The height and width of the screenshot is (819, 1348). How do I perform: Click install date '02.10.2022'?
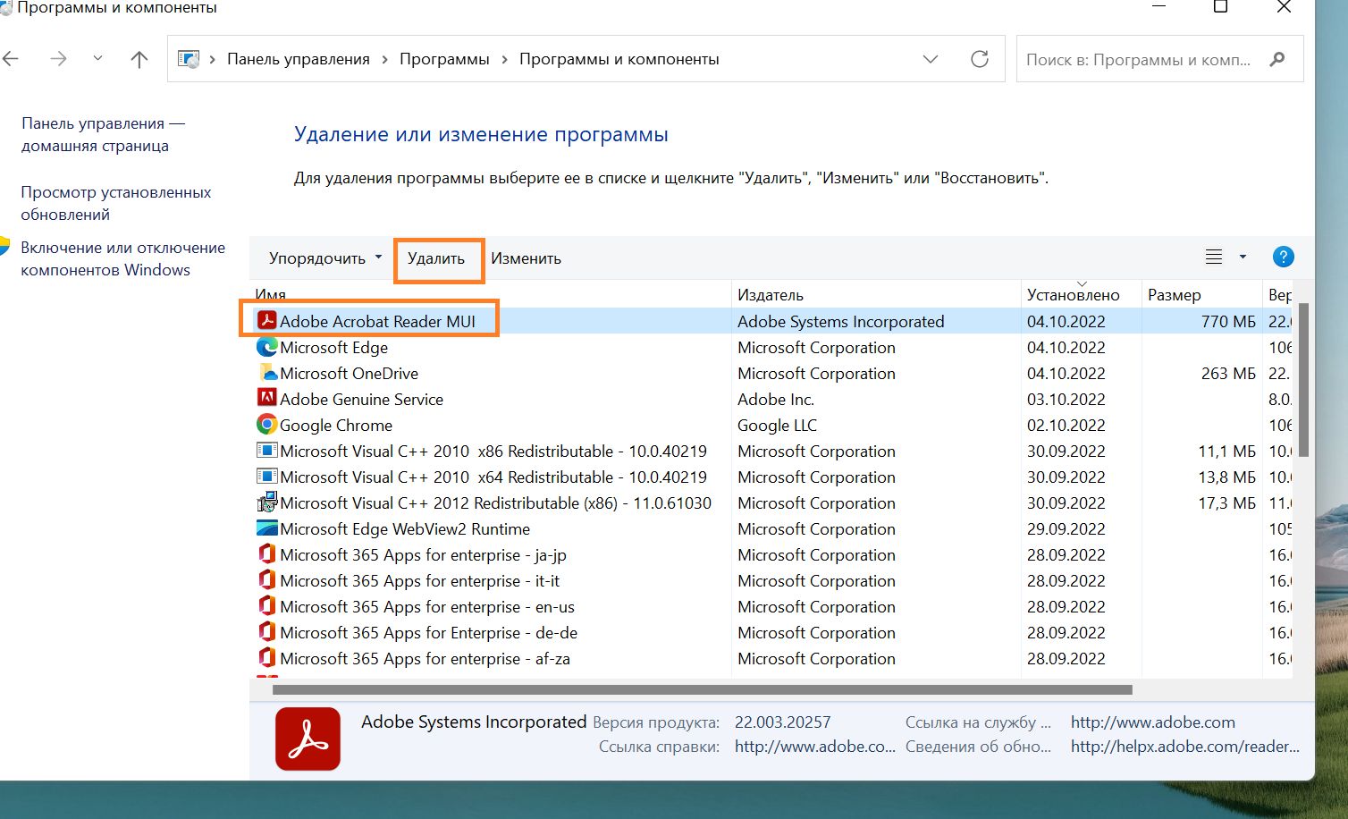click(x=1066, y=425)
